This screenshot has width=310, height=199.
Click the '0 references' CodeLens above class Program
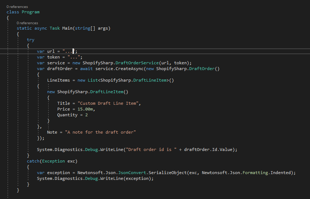click(x=17, y=7)
